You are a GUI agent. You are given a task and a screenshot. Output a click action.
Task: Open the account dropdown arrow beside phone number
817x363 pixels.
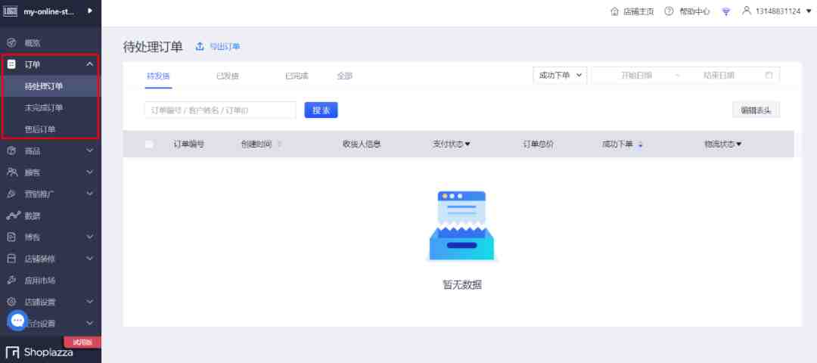pos(809,11)
